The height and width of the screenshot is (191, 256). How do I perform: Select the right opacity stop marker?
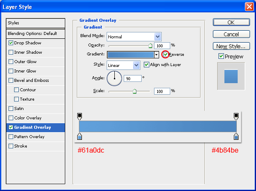coord(236,116)
